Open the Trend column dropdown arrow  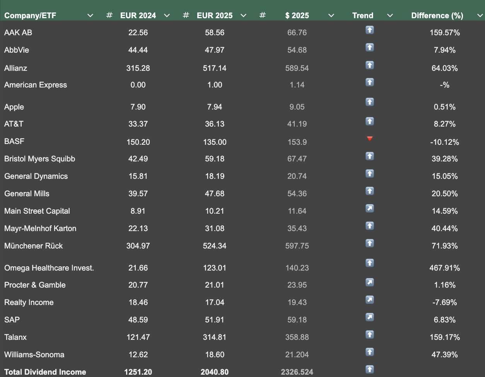390,15
